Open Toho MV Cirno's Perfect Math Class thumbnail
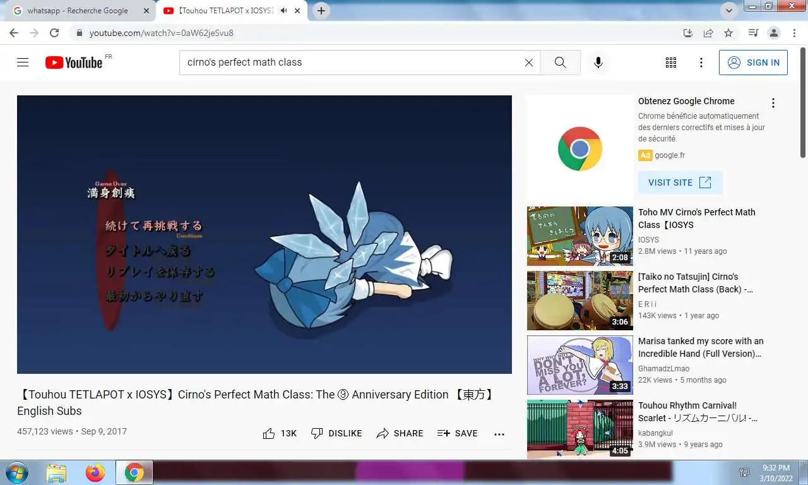The height and width of the screenshot is (485, 808). coord(580,236)
